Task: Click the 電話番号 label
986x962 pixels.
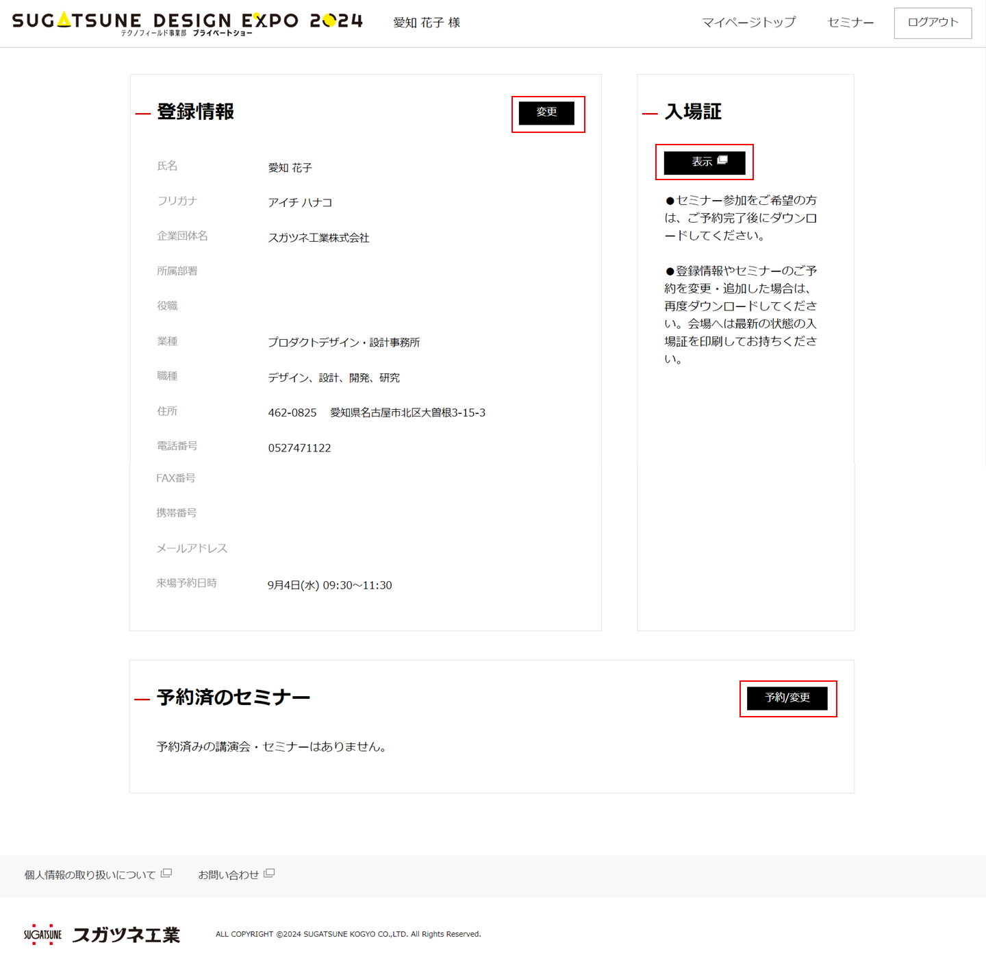Action: pyautogui.click(x=177, y=446)
